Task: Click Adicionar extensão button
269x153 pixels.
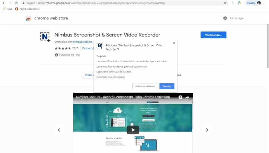Action: click(x=145, y=86)
